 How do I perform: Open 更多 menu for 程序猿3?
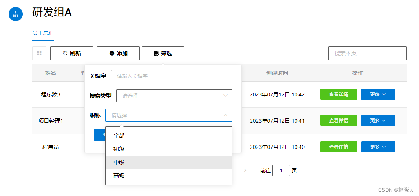[378, 94]
